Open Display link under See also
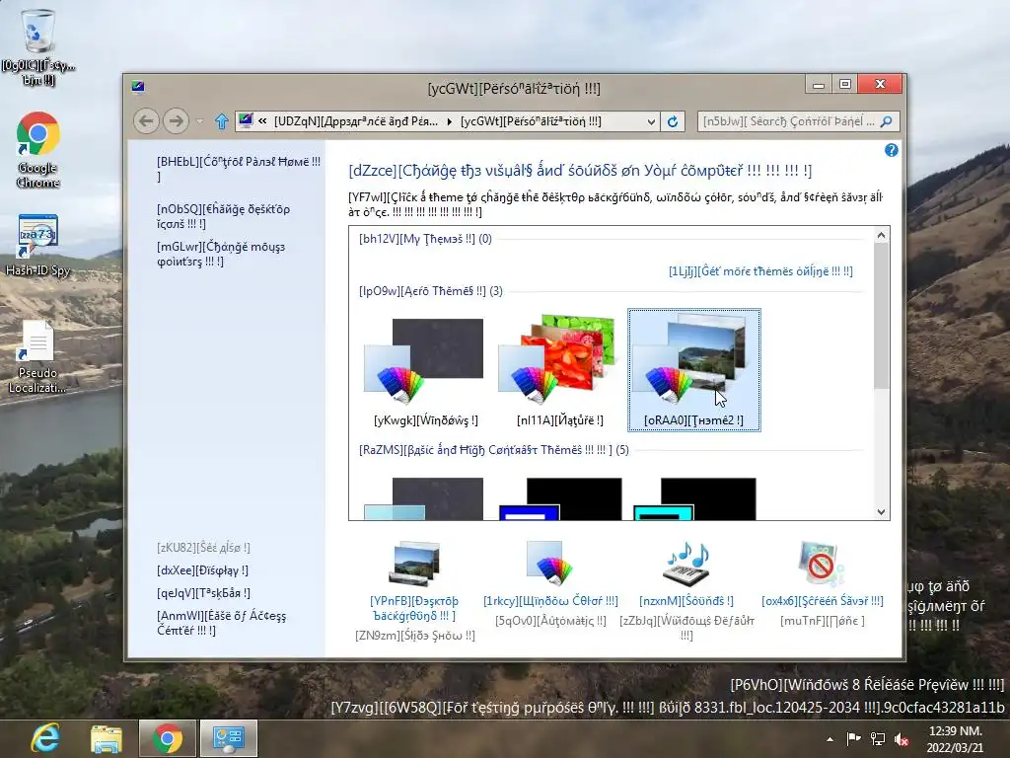The image size is (1010, 758). coord(202,570)
